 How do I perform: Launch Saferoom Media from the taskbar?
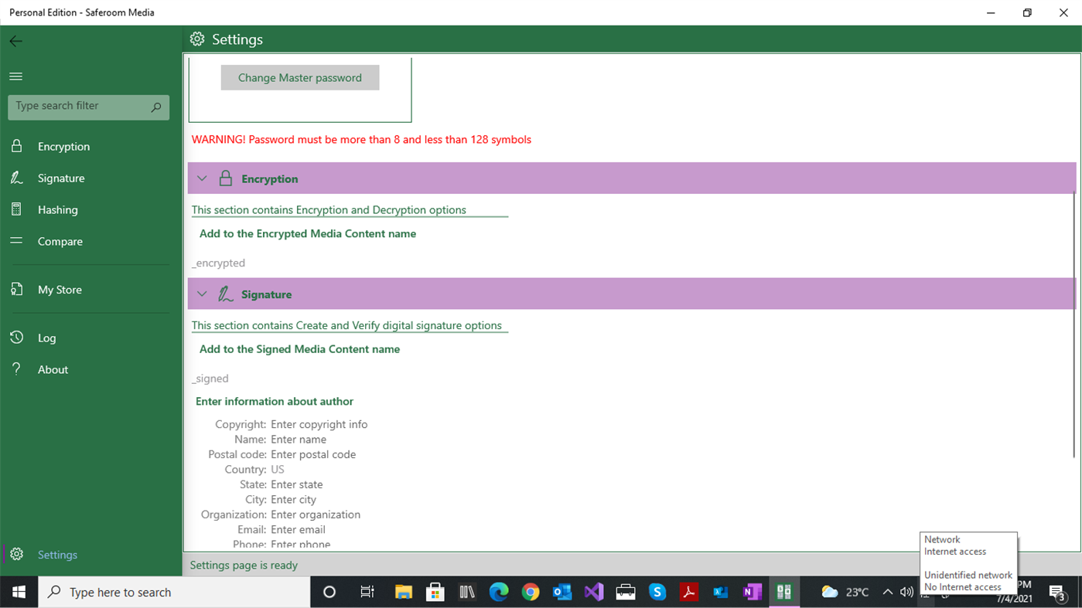[783, 592]
